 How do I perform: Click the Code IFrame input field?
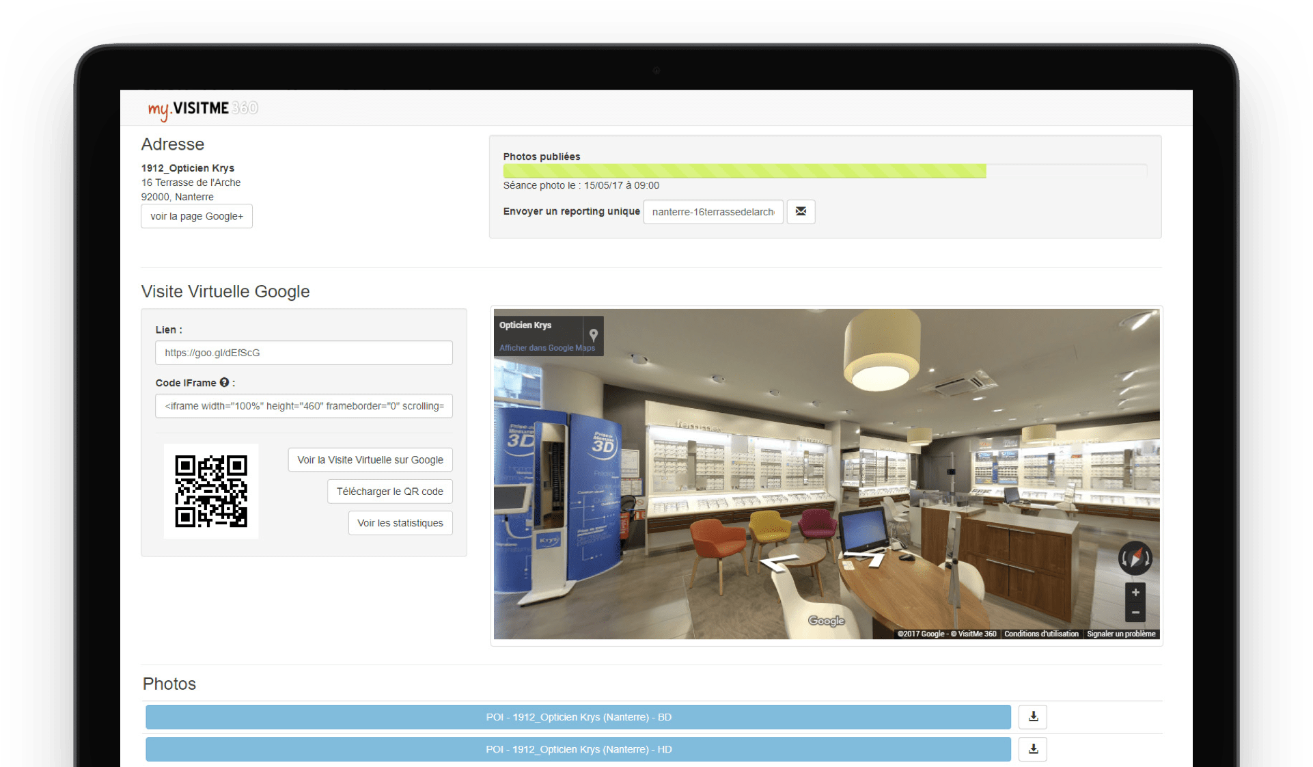(303, 406)
